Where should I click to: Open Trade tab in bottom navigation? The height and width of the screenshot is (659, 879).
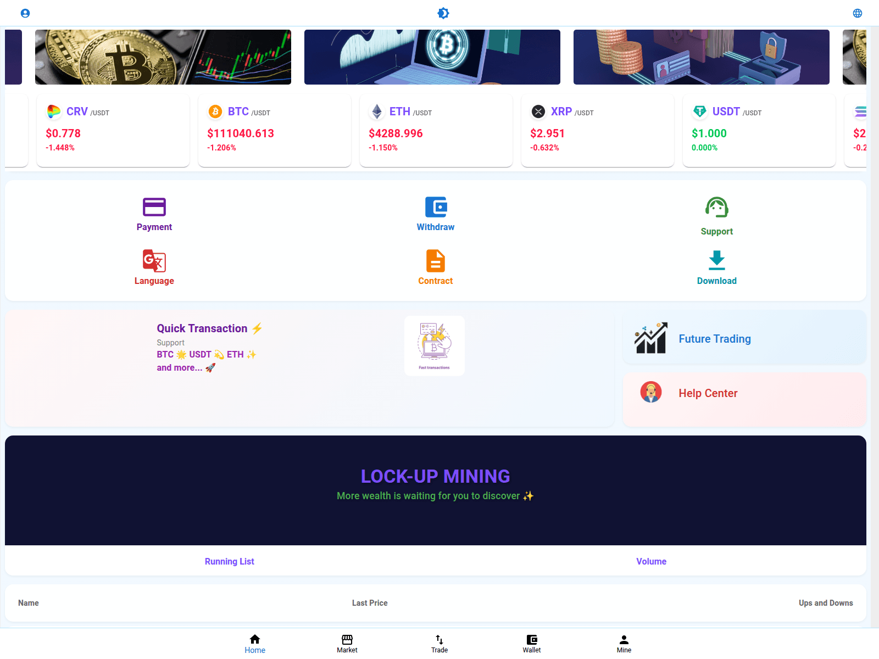click(x=439, y=644)
